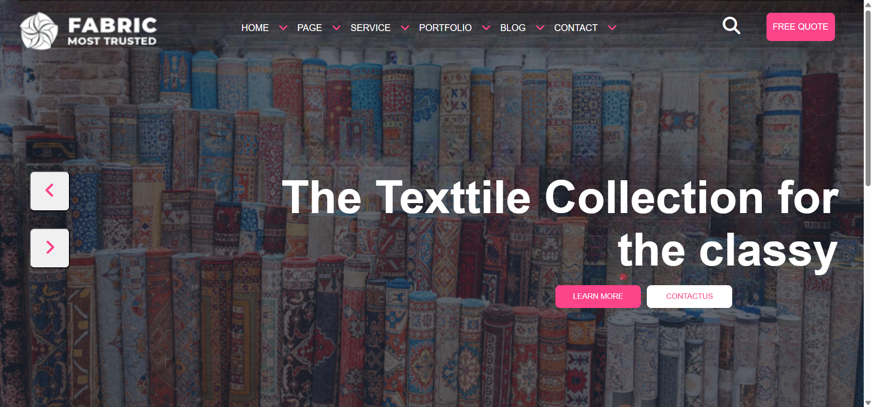Expand the Portfolio dropdown chevron
The height and width of the screenshot is (407, 872).
486,28
